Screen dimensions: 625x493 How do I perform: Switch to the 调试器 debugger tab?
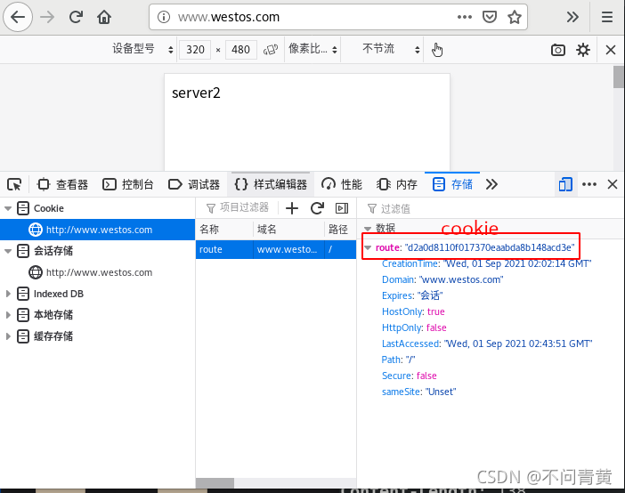tap(194, 184)
